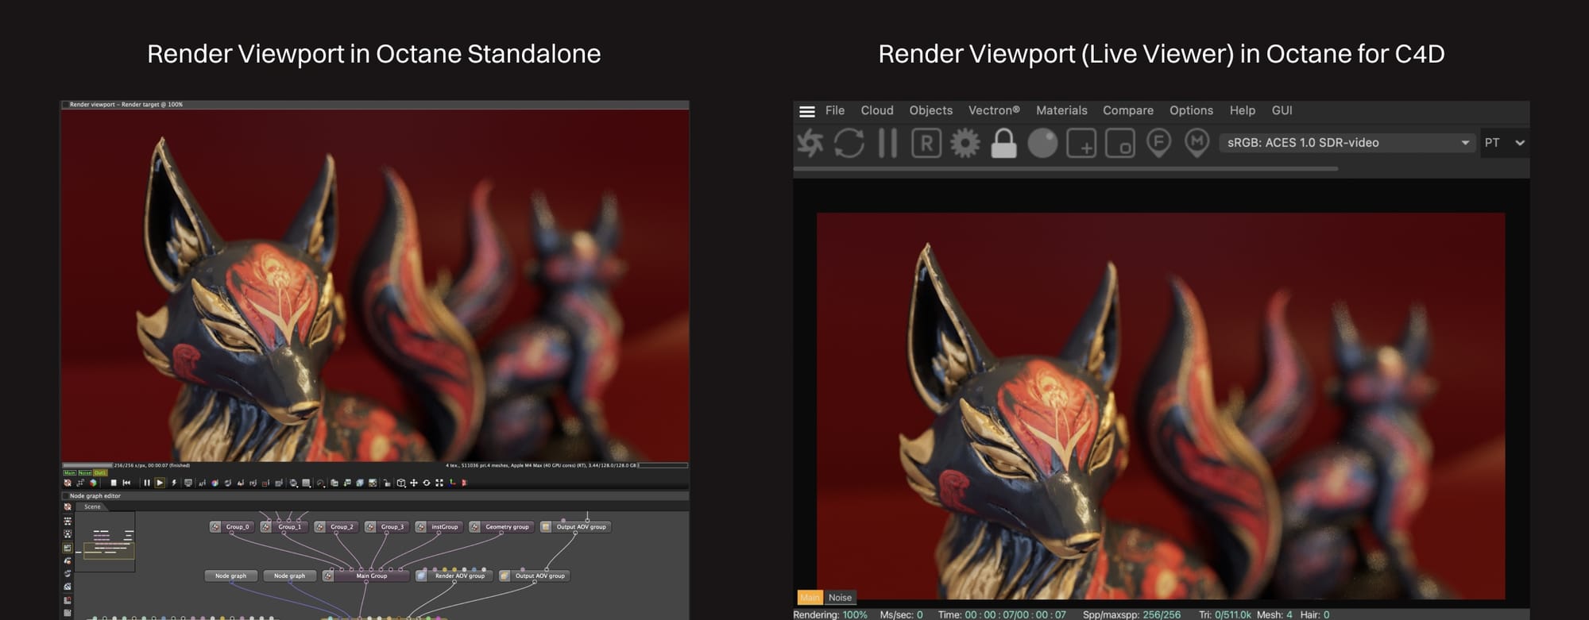Click the copy to clipboard icon
1589x620 pixels.
(334, 483)
